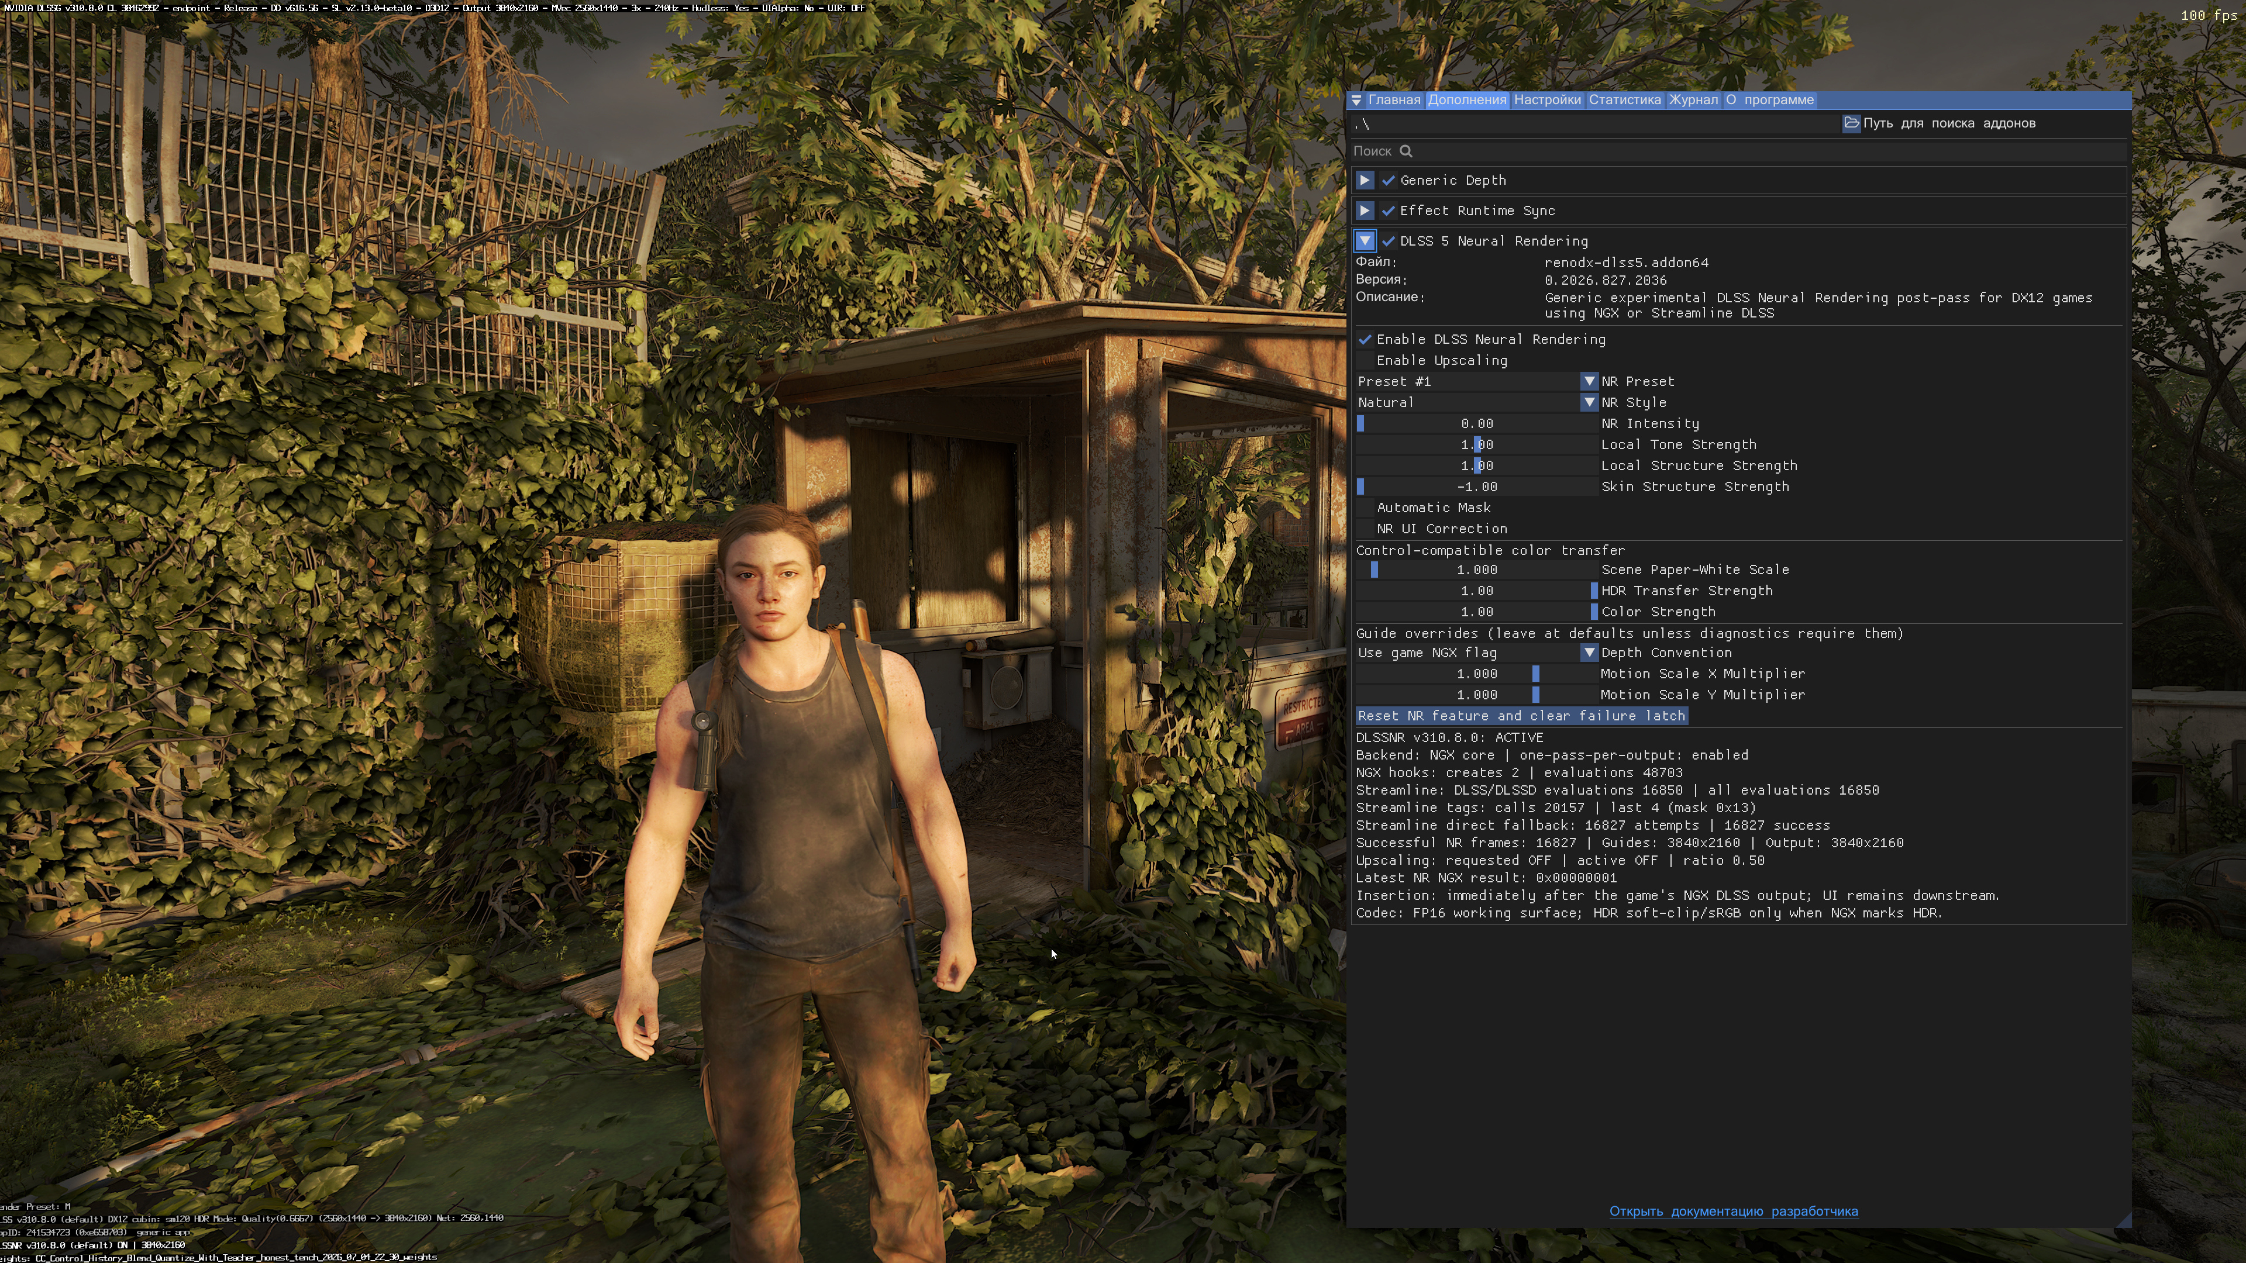Click the search magnifier icon
This screenshot has height=1263, width=2246.
coord(1406,151)
